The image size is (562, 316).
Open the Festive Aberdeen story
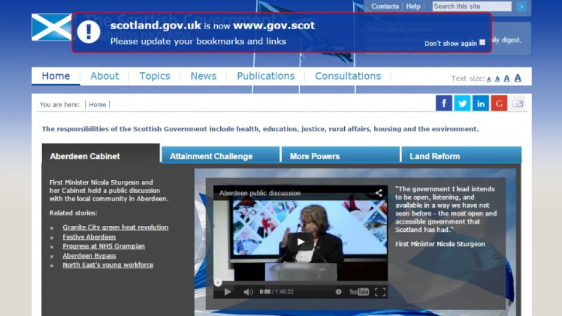point(89,237)
